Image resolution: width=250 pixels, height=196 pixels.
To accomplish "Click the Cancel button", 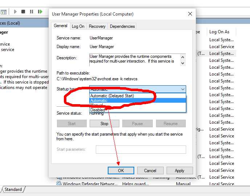I will coord(150,171).
